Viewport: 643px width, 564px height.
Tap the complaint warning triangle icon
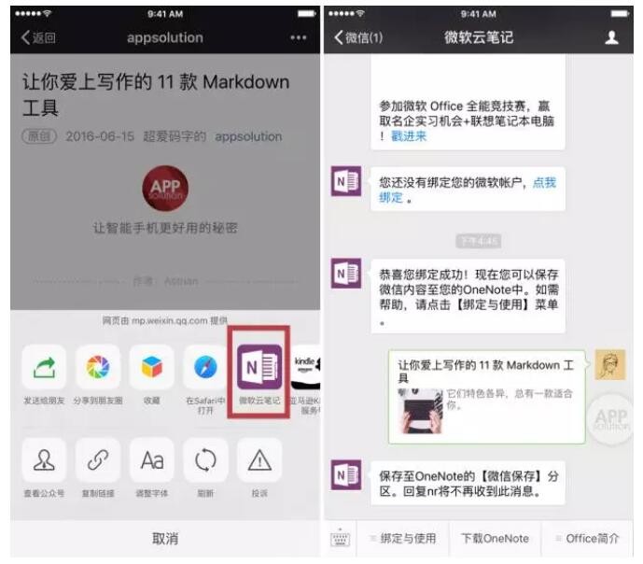click(x=259, y=459)
